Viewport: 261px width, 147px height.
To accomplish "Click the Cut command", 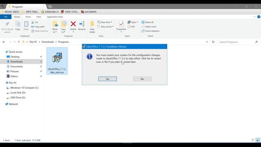I will tap(35, 22).
